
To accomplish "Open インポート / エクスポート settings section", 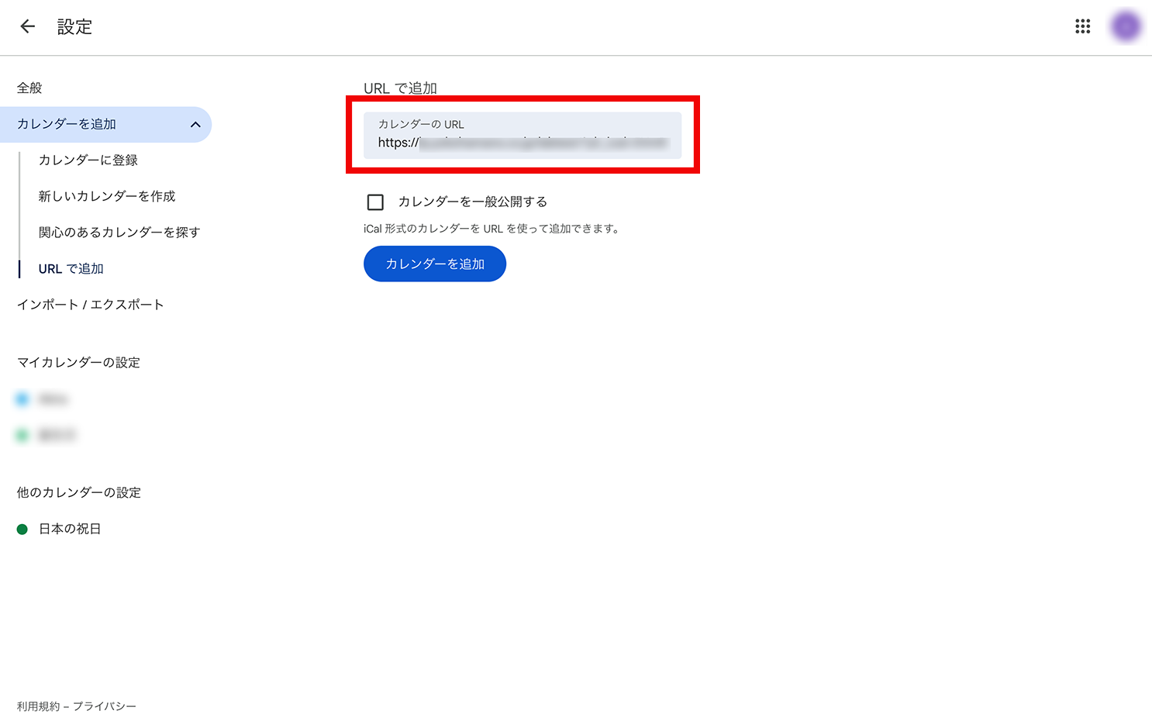I will tap(91, 305).
